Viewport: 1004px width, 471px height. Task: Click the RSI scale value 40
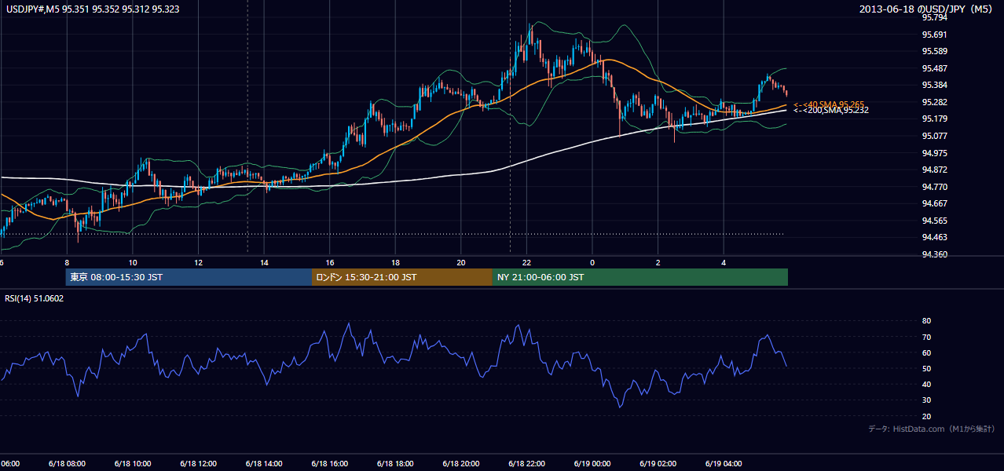(x=926, y=384)
